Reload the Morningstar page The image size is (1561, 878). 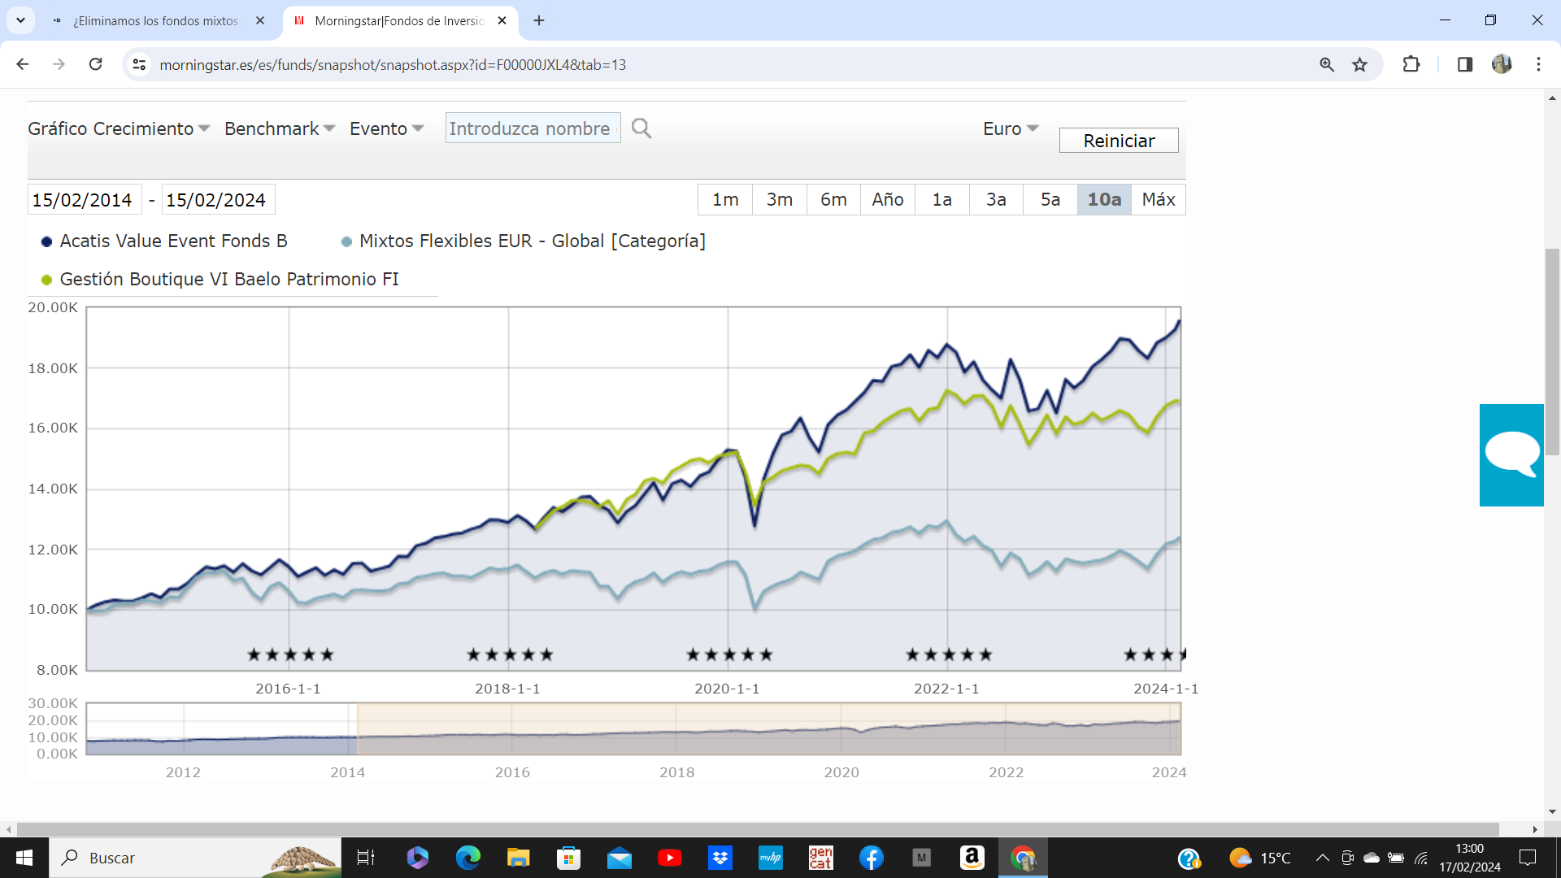coord(95,64)
